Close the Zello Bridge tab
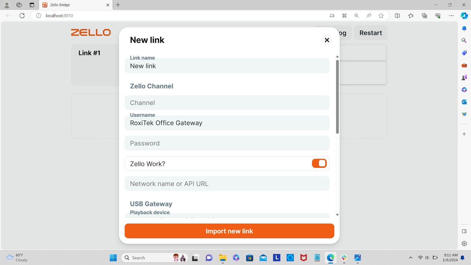 point(108,5)
